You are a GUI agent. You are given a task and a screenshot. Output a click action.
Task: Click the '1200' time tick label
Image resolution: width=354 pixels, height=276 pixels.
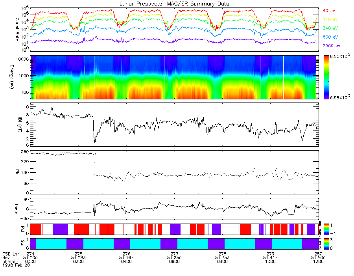(318, 261)
